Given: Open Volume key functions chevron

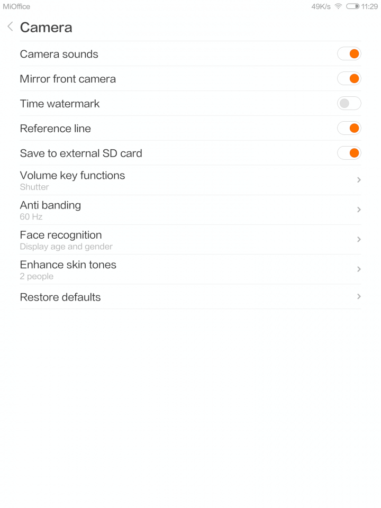Looking at the screenshot, I should pos(359,180).
